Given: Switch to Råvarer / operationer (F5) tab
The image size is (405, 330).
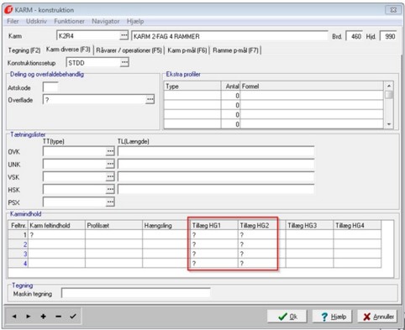Looking at the screenshot, I should (x=129, y=50).
